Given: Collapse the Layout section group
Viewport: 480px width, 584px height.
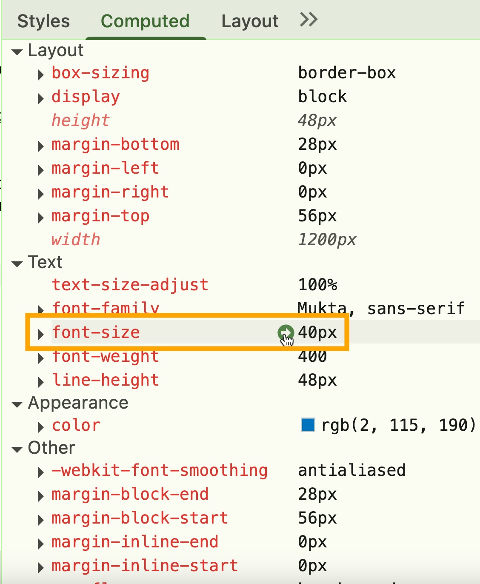Looking at the screenshot, I should (x=17, y=52).
